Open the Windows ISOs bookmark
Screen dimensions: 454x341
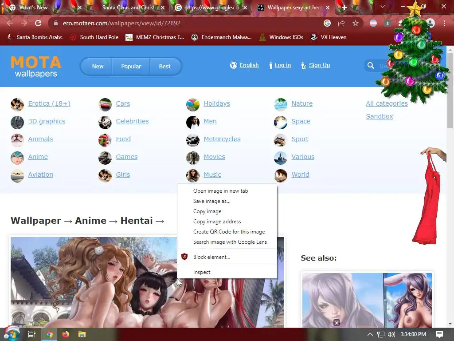pyautogui.click(x=281, y=37)
